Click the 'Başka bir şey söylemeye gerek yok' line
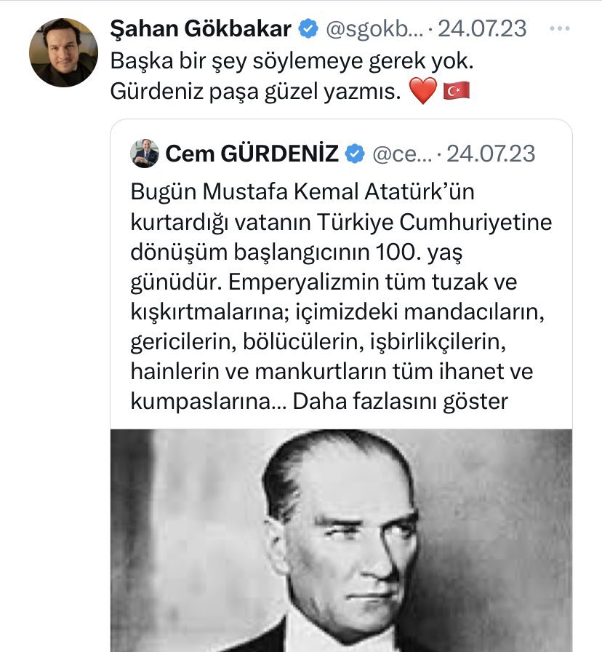 [x=296, y=61]
